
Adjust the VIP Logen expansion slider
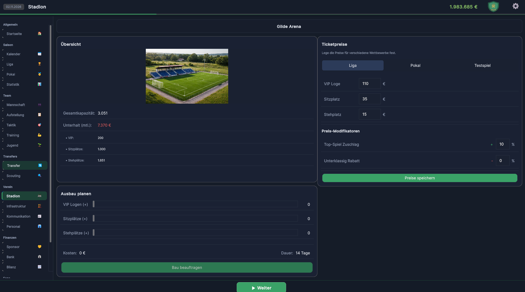click(195, 204)
